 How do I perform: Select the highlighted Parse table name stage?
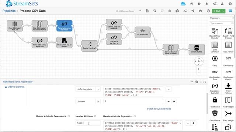click(65, 26)
